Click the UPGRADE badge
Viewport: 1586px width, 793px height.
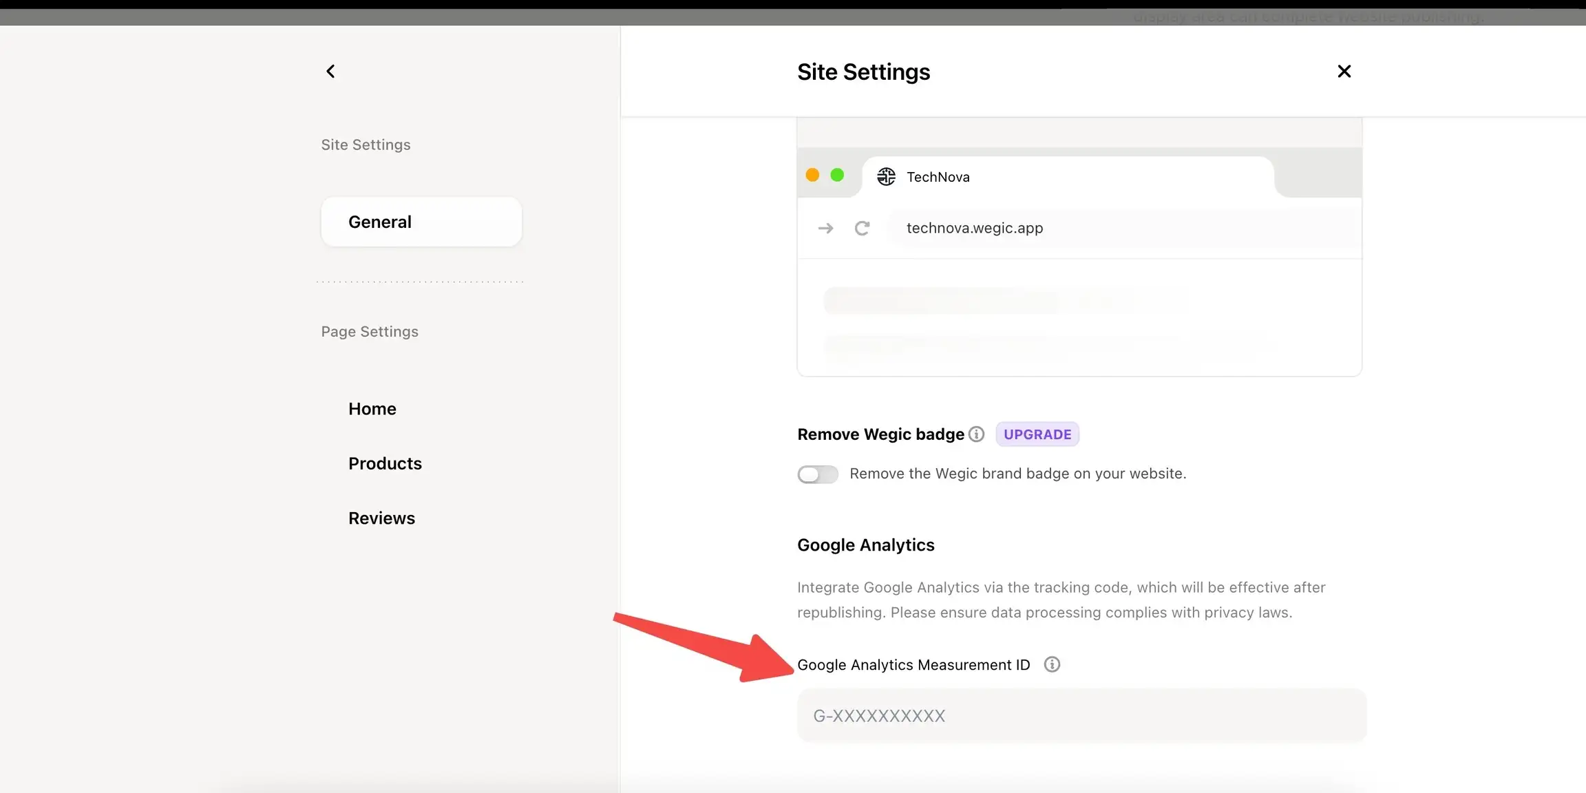(1037, 434)
